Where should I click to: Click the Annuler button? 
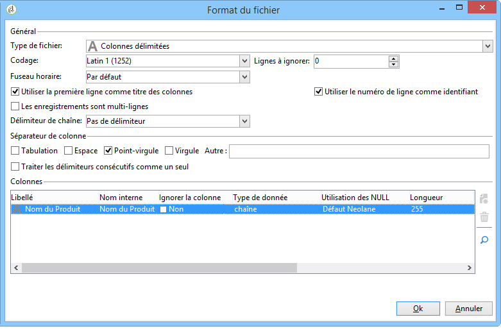pyautogui.click(x=469, y=309)
